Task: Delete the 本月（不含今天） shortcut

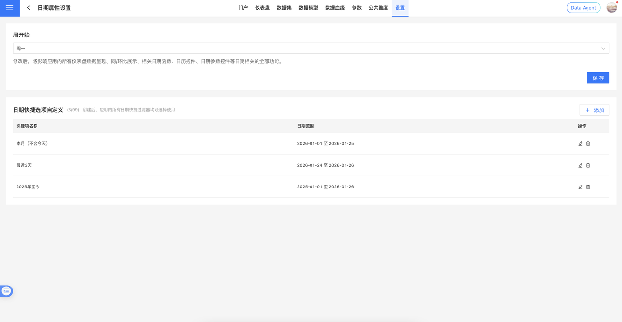Action: point(588,144)
